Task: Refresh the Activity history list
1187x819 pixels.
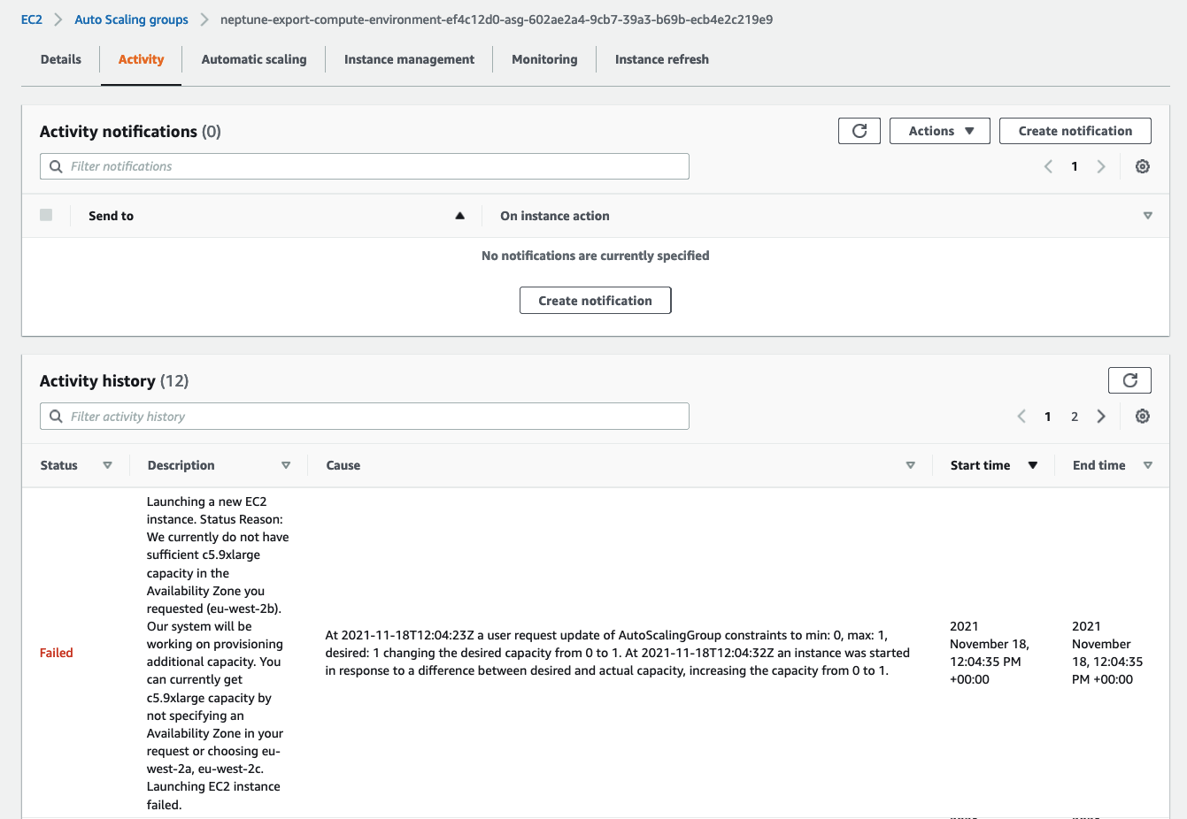Action: point(1129,379)
